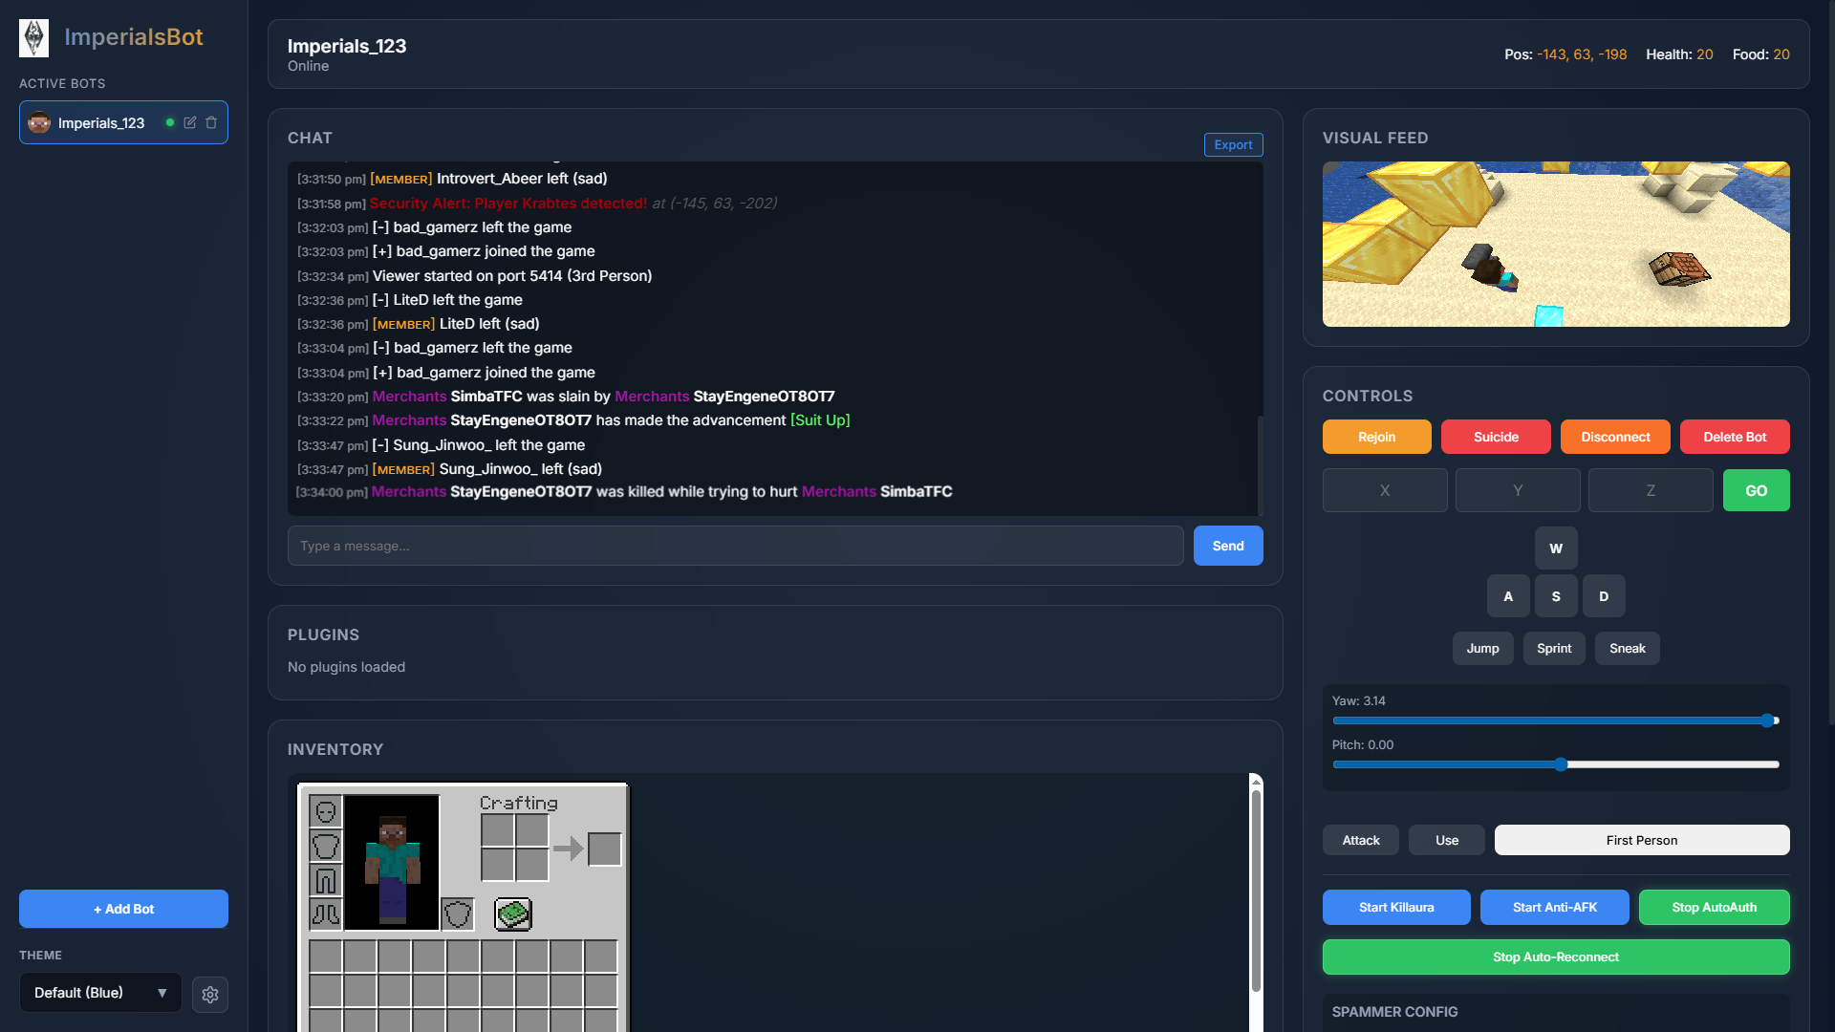The width and height of the screenshot is (1835, 1032).
Task: Adjust the Pitch slider
Action: (x=1560, y=764)
